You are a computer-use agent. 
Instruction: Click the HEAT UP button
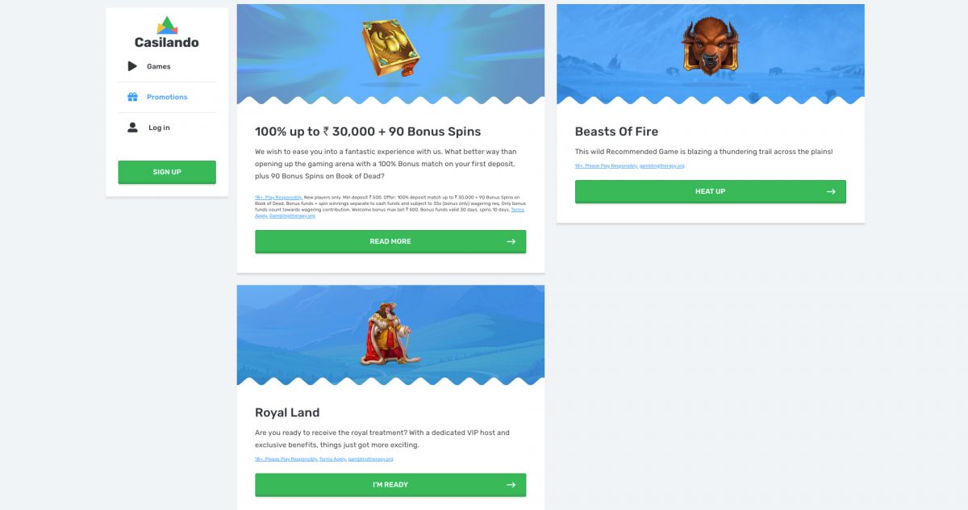(710, 191)
